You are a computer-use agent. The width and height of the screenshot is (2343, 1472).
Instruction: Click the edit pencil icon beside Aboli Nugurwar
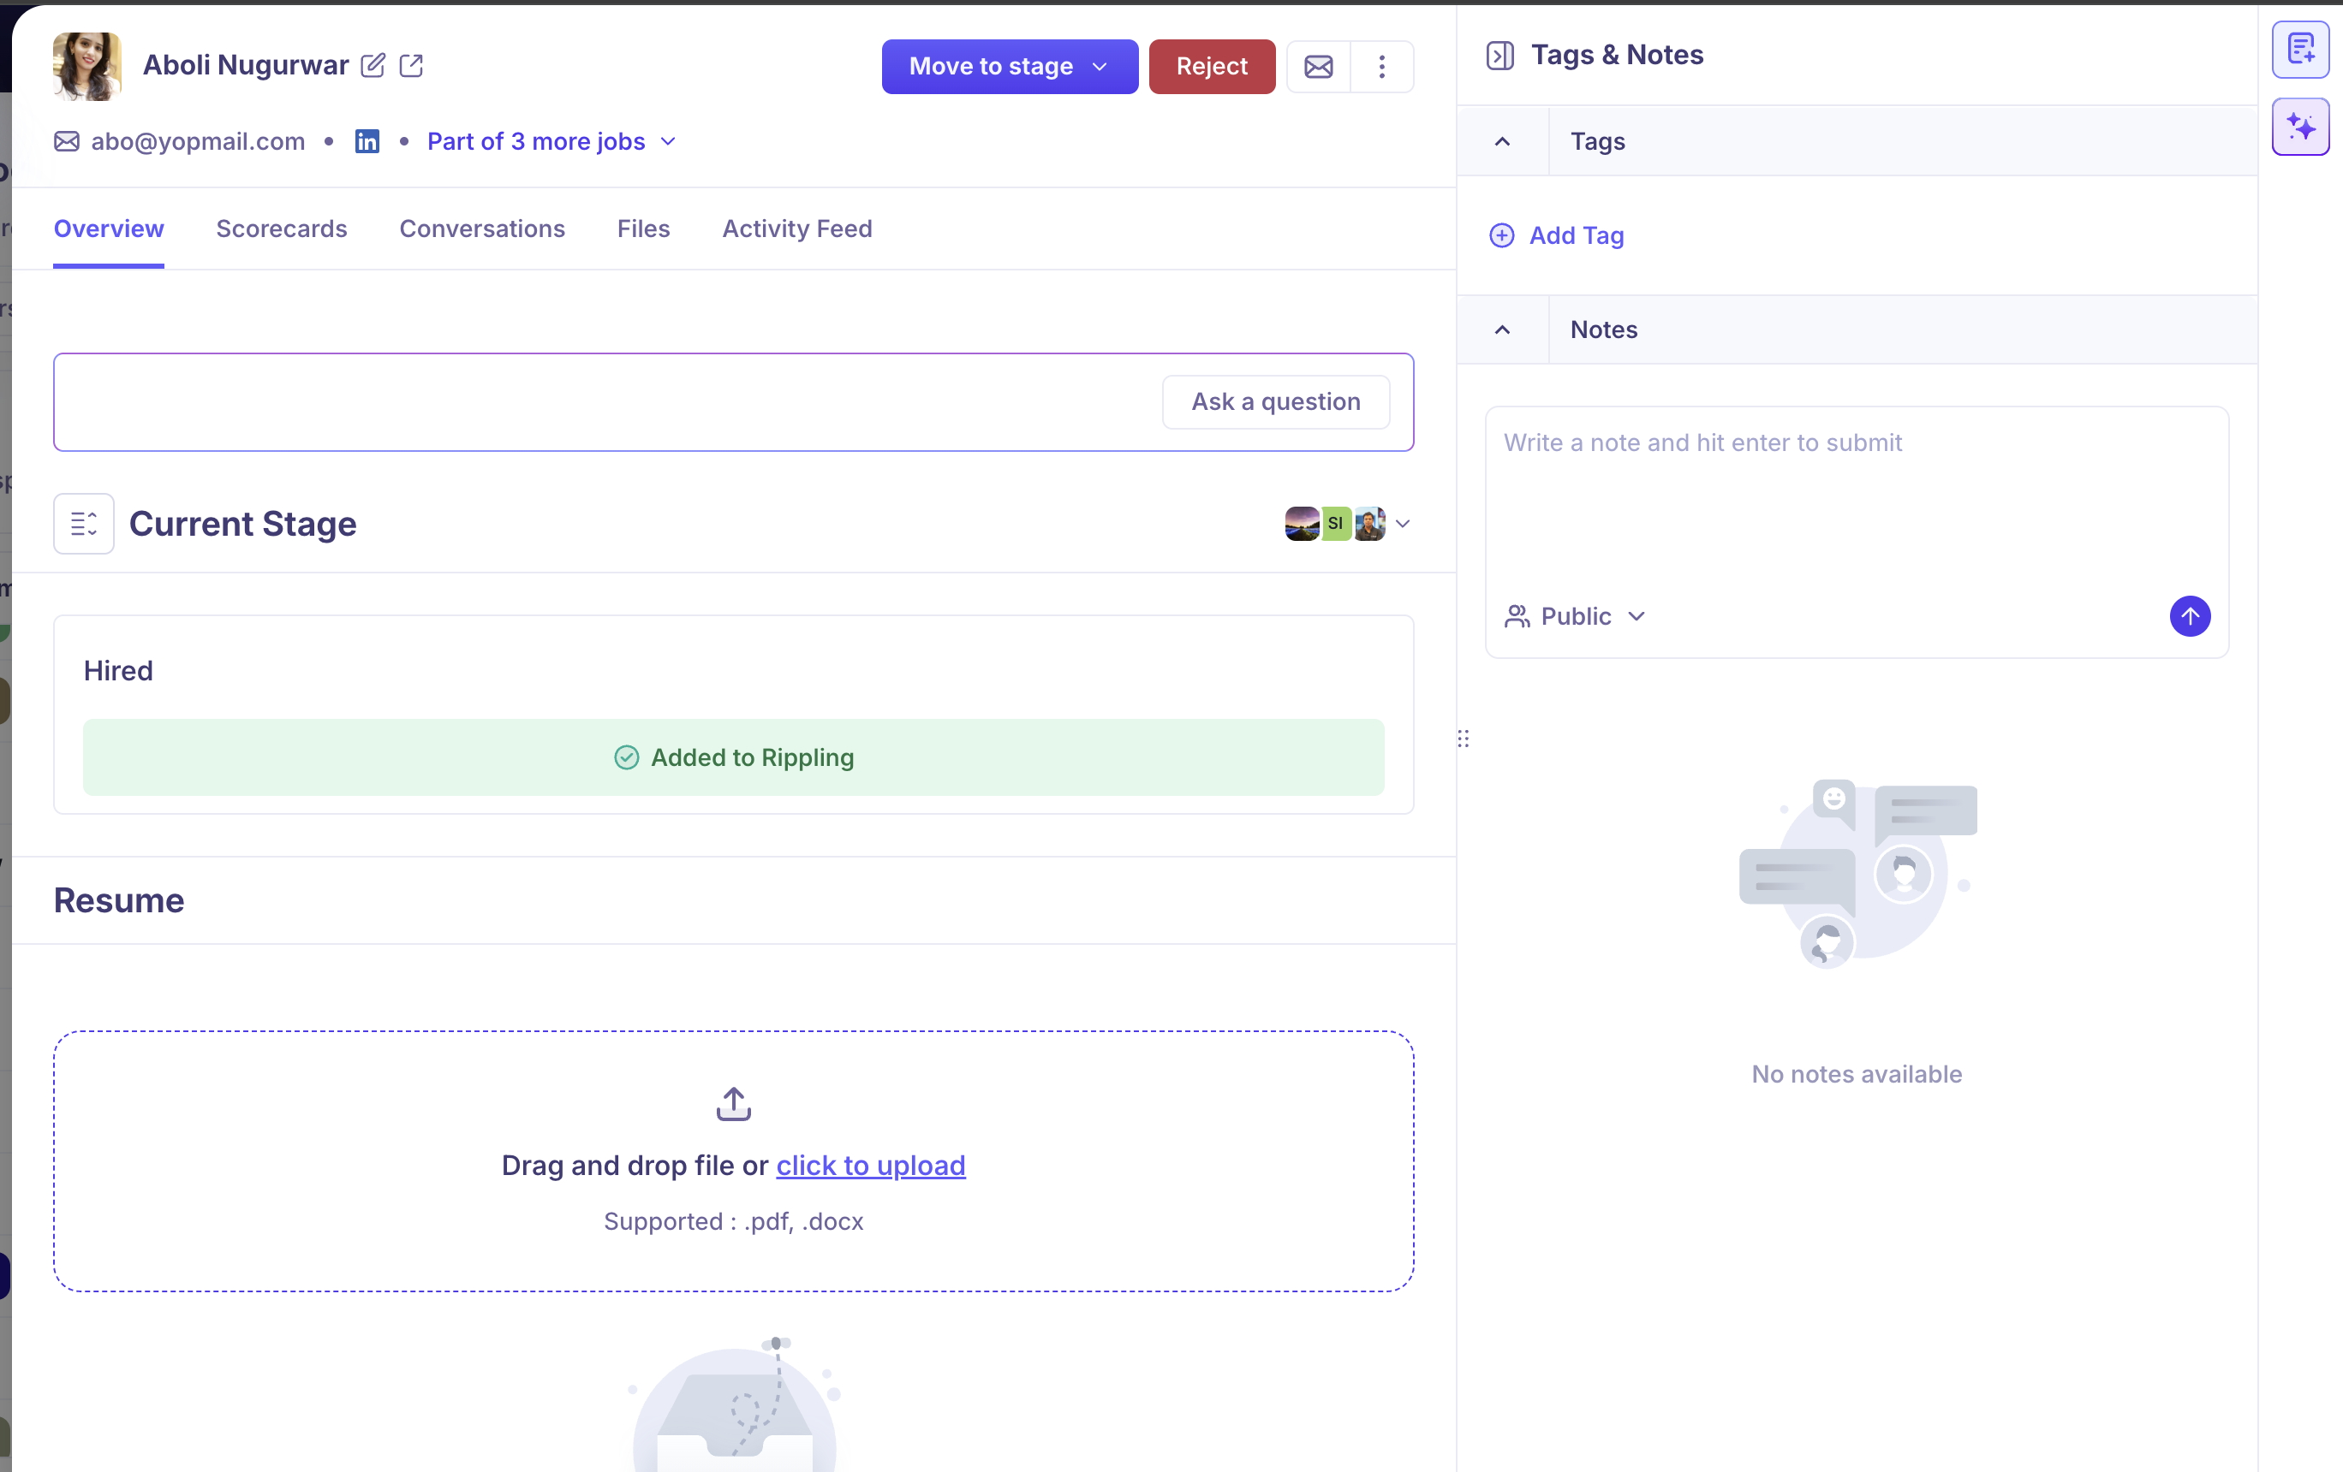pyautogui.click(x=373, y=65)
